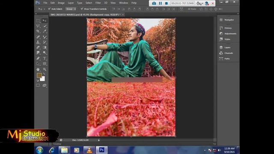
Task: Expand the right panel dock
Action: [x=238, y=14]
